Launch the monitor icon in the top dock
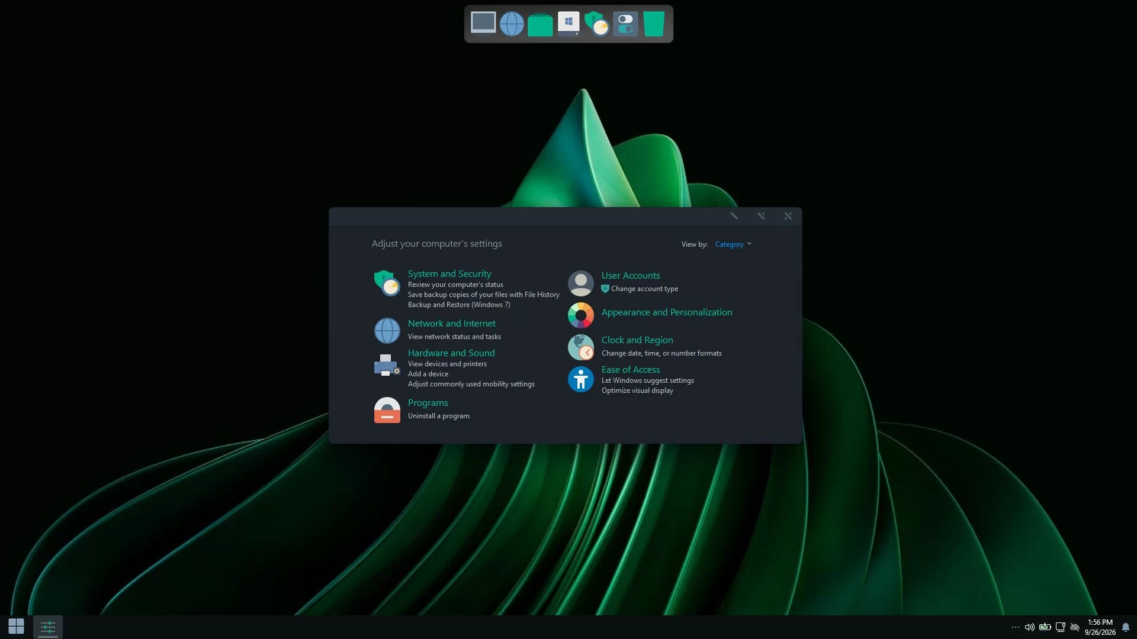 483,24
